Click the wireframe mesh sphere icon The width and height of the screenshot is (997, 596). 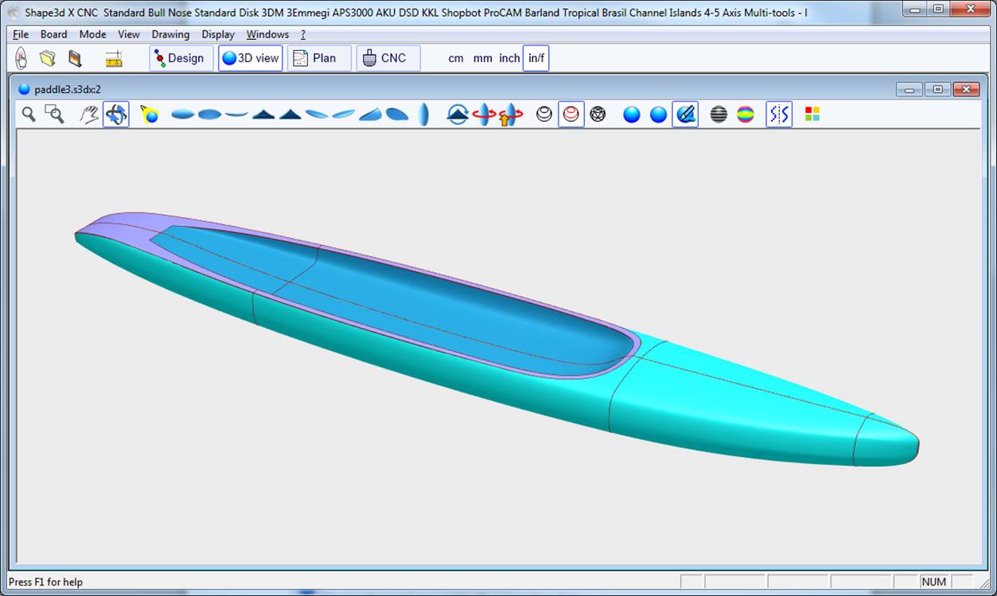[x=598, y=115]
